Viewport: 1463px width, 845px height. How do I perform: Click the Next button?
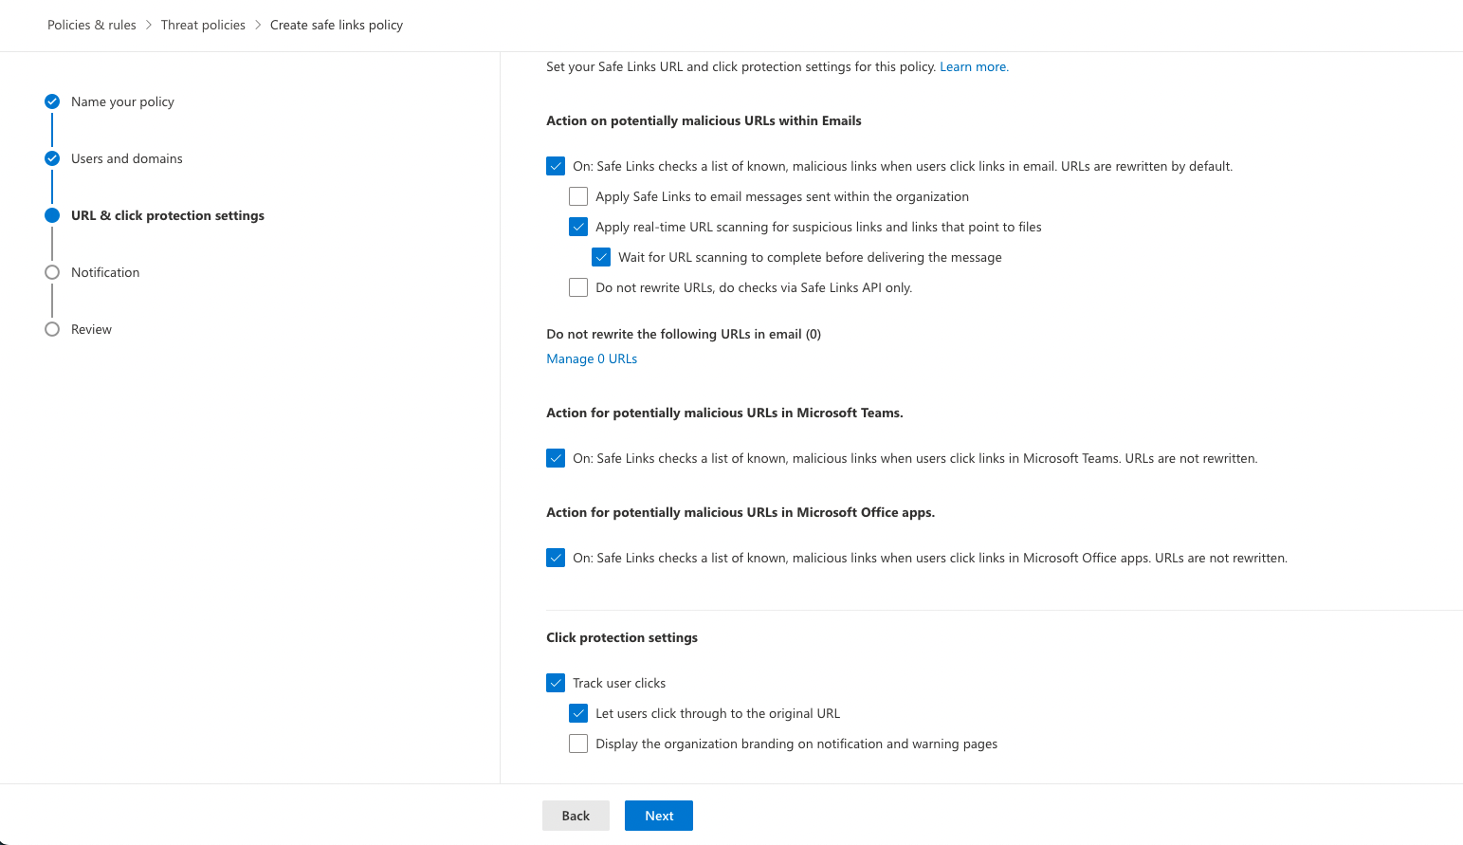pos(659,816)
